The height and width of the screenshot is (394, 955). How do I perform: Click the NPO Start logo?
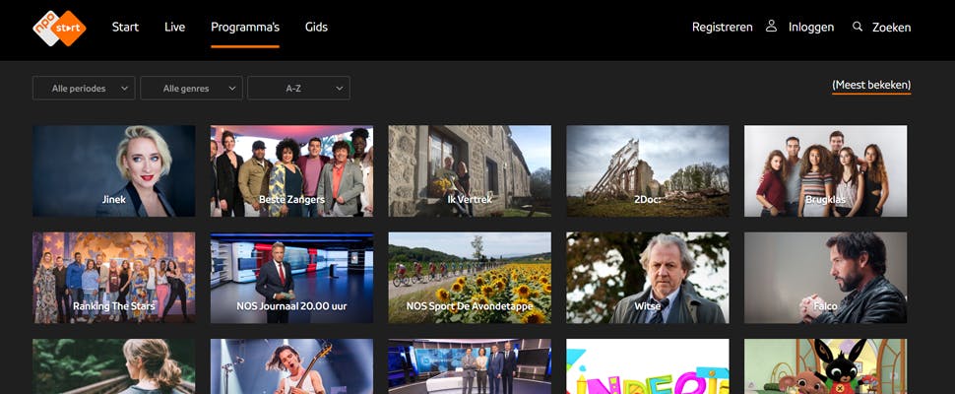(x=59, y=28)
